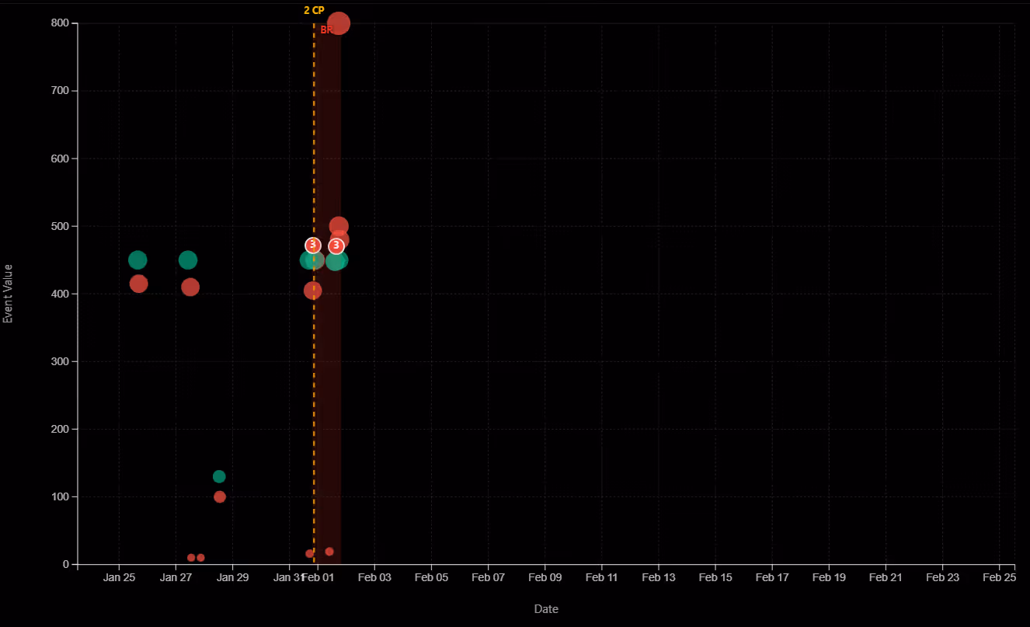
Task: Expand the left cluster badge labeled 3
Action: [x=312, y=245]
